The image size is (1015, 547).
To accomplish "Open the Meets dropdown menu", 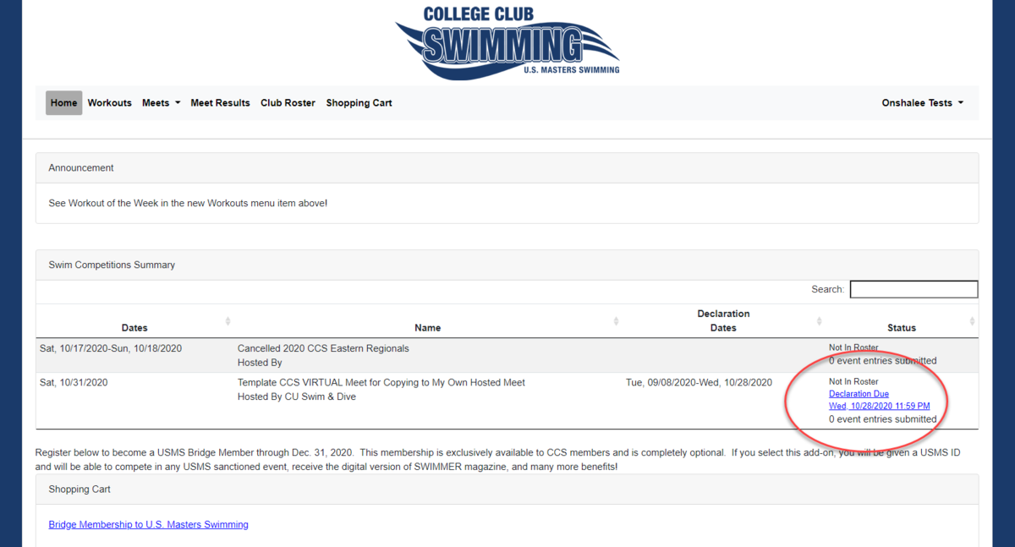I will 161,103.
